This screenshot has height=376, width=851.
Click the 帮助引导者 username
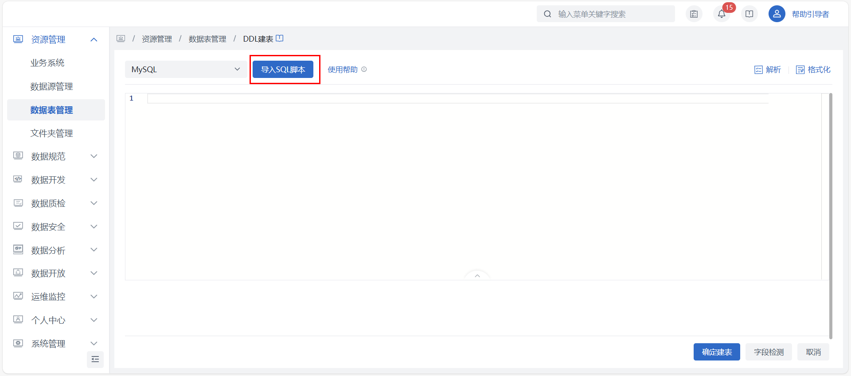811,14
